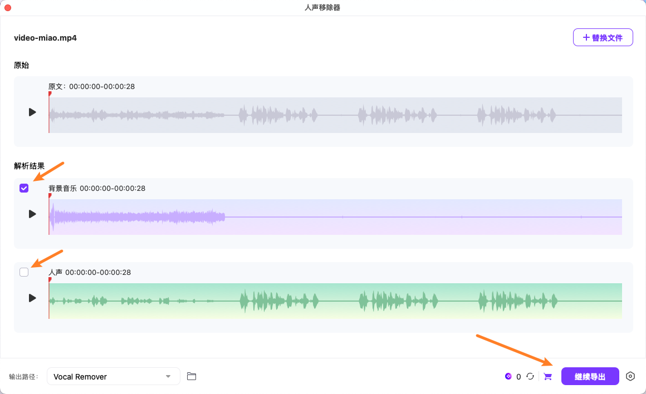Click the 输出路径 label
This screenshot has height=394, width=646.
pyautogui.click(x=23, y=377)
